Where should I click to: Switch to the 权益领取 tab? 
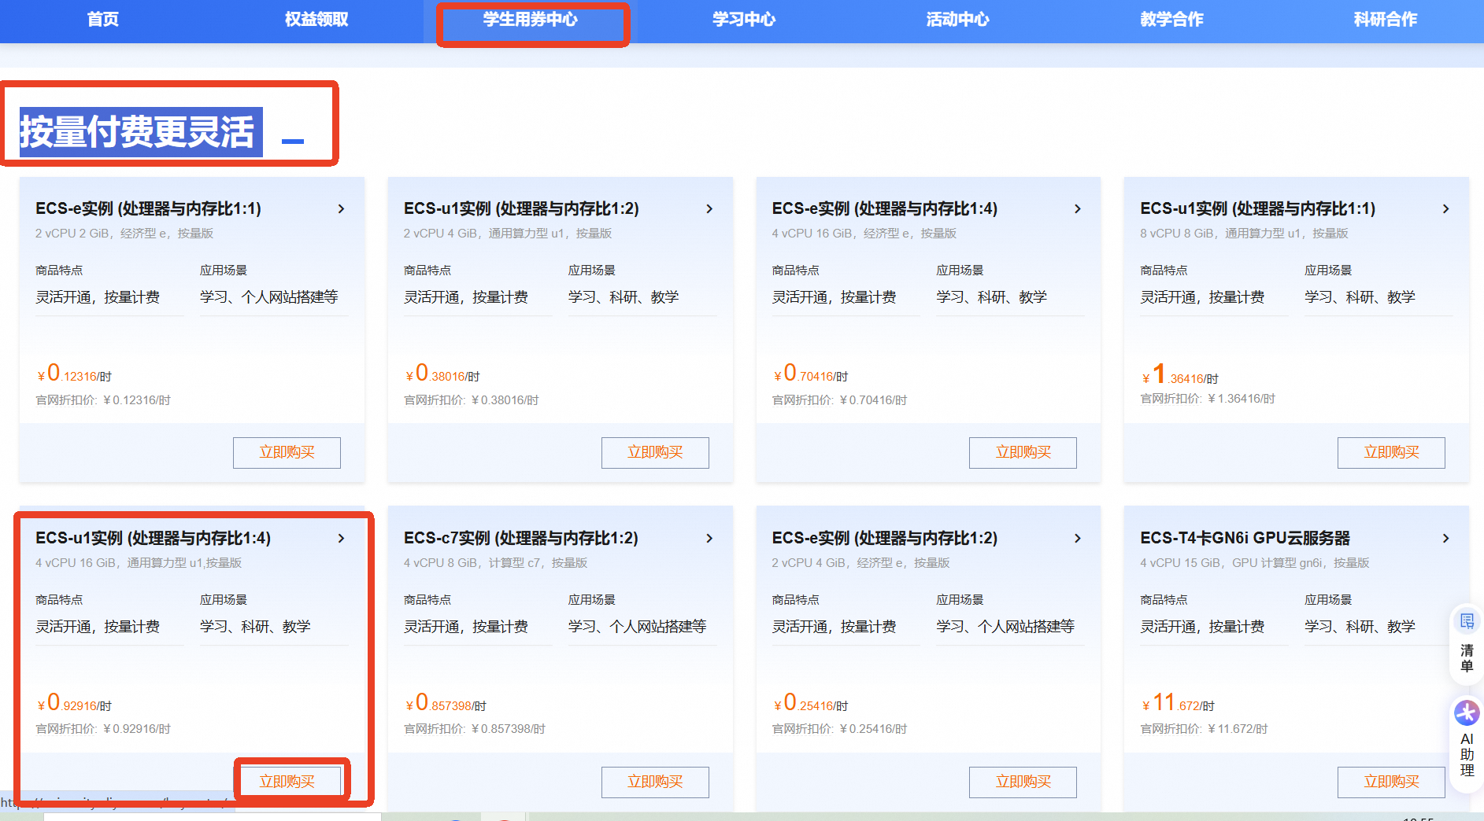click(316, 20)
